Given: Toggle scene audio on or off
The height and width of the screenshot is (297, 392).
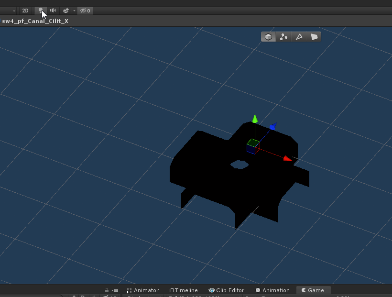Looking at the screenshot, I should click(53, 10).
